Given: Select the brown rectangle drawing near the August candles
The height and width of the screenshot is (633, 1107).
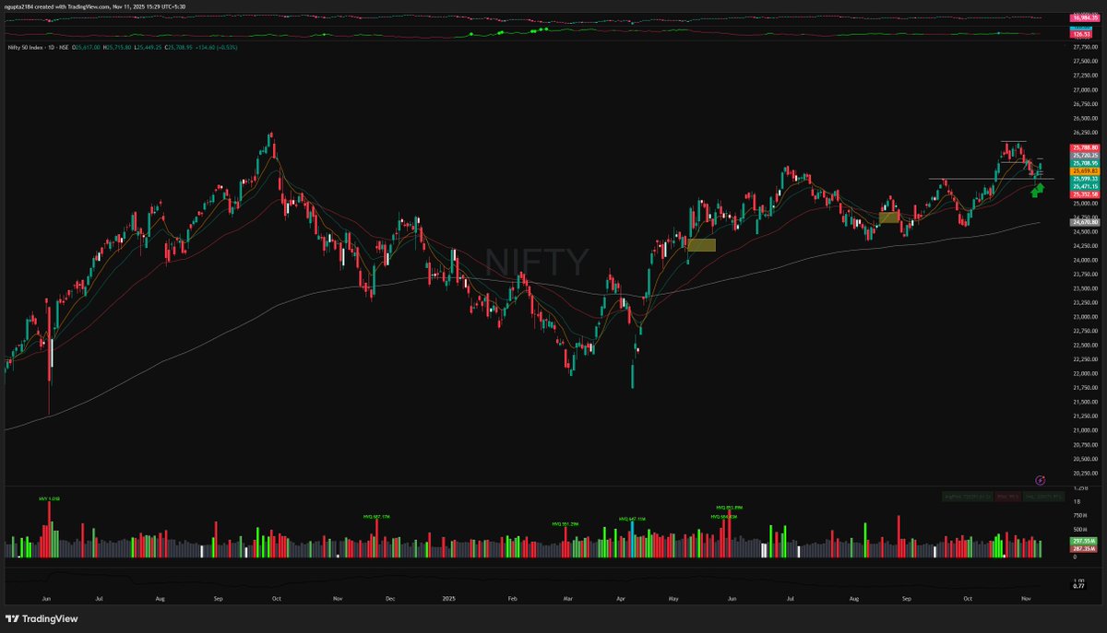Looking at the screenshot, I should point(888,218).
